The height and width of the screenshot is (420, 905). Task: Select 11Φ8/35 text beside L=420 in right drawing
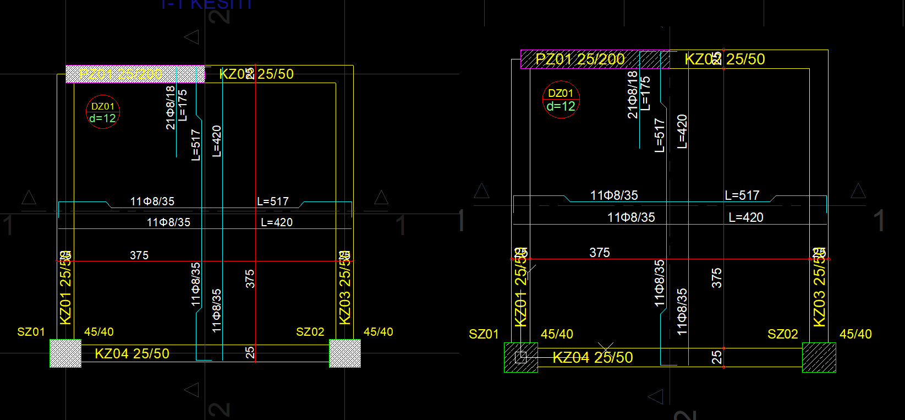(631, 217)
